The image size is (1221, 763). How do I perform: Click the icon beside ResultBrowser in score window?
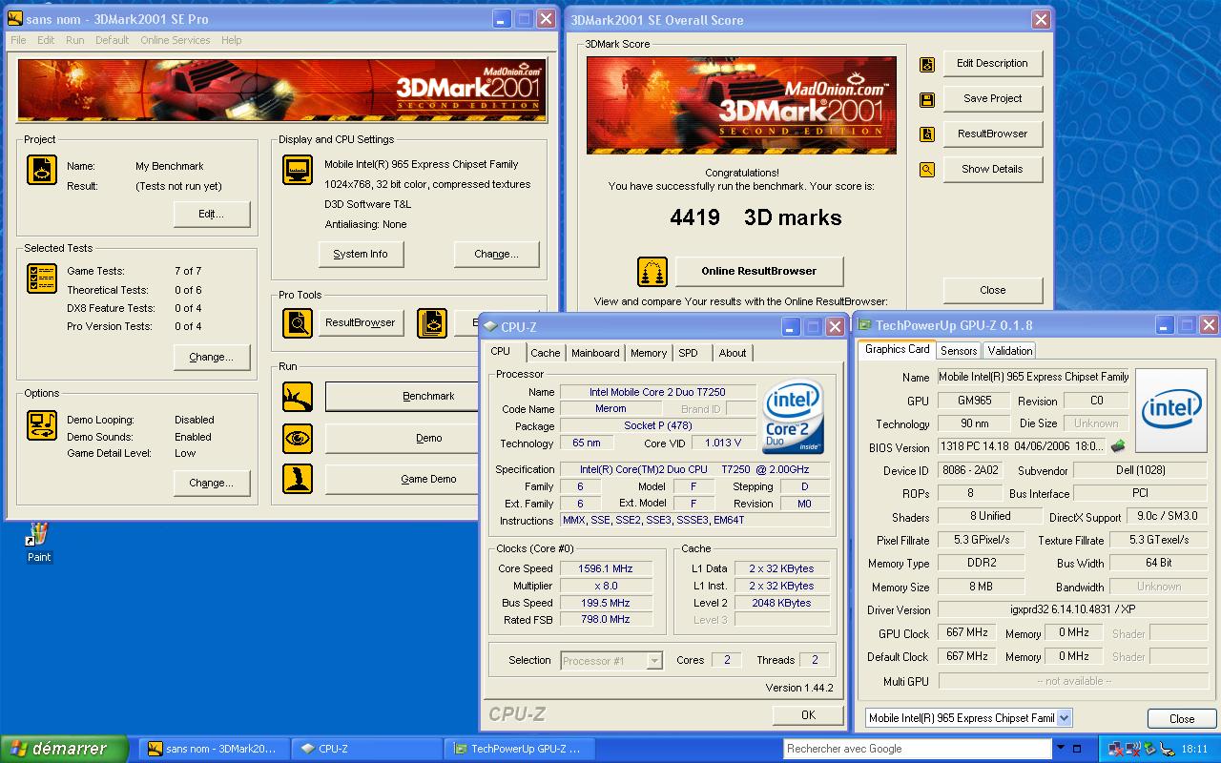[x=926, y=134]
